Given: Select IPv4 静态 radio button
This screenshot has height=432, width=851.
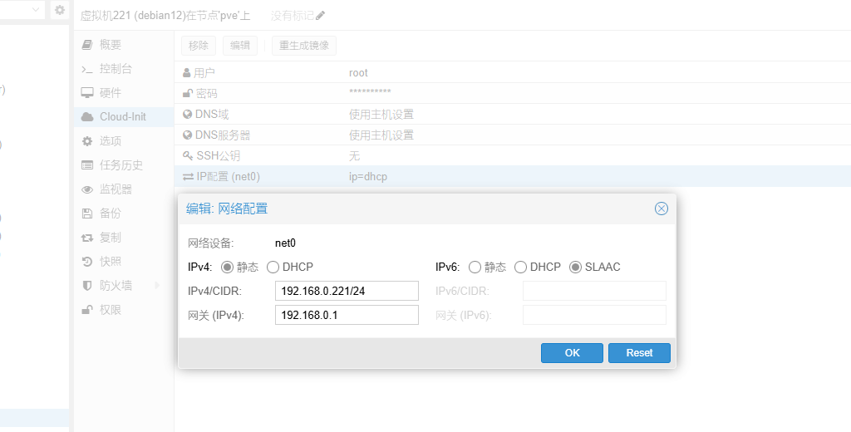Looking at the screenshot, I should point(227,267).
